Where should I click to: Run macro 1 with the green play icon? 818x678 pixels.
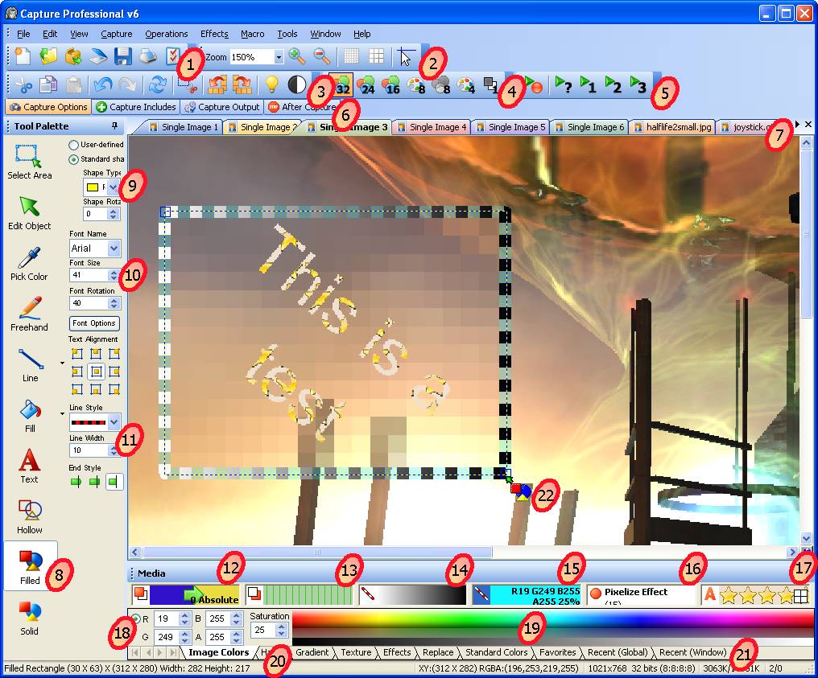click(589, 84)
